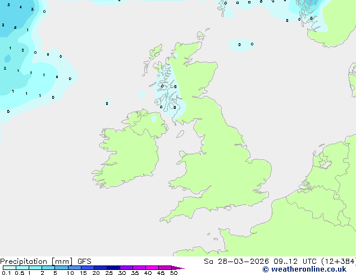
Task: Pick the dark navy swatch between 25 and 30
Action: click(x=113, y=268)
